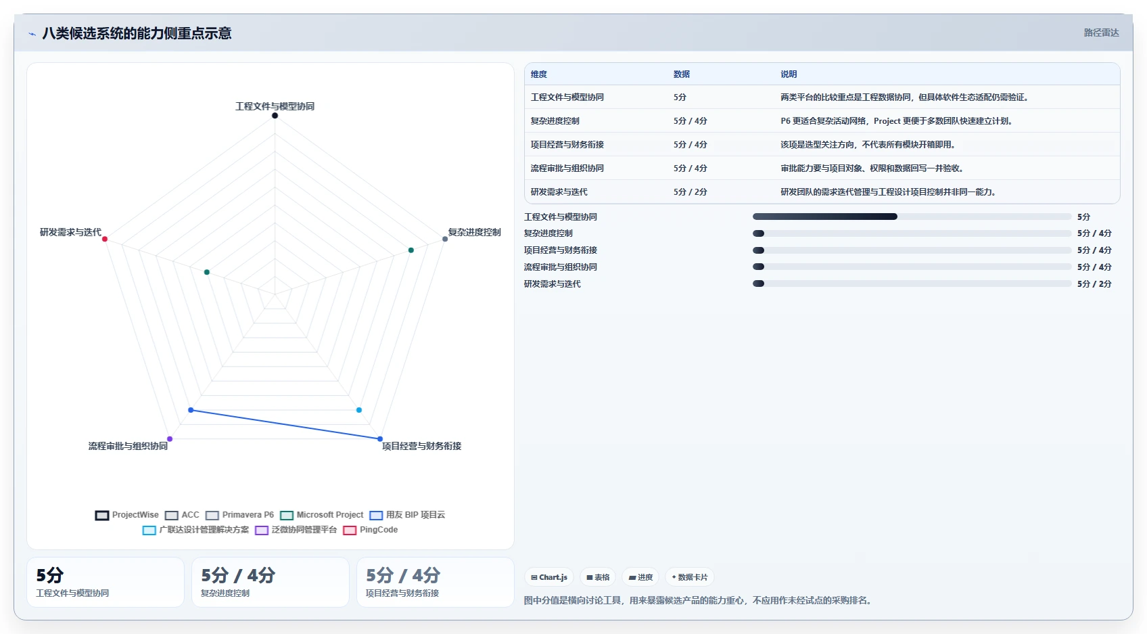Toggle the 泛微协同管理平台 legend item
This screenshot has width=1147, height=634.
pyautogui.click(x=296, y=530)
